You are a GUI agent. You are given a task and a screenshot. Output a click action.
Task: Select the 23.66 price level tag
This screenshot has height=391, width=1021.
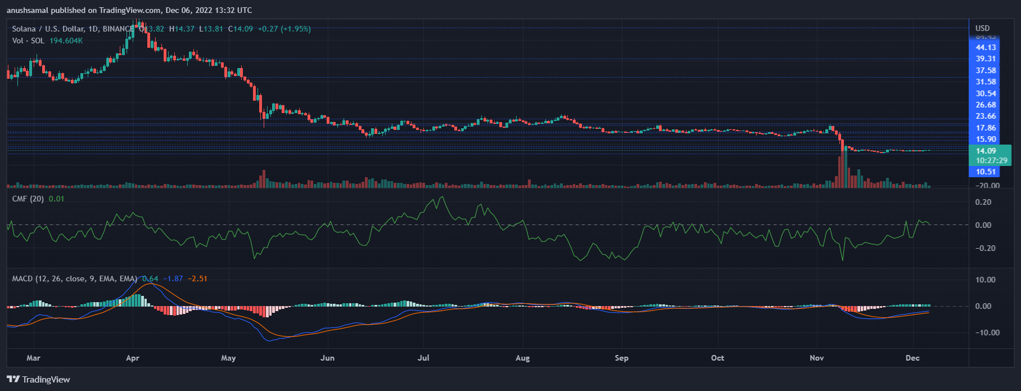986,116
